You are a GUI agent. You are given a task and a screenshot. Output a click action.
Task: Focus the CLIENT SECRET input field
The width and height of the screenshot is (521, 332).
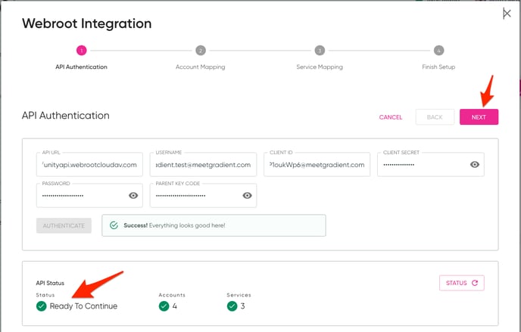[x=431, y=165]
